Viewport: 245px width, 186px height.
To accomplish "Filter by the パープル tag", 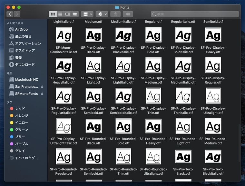I will pyautogui.click(x=19, y=144).
